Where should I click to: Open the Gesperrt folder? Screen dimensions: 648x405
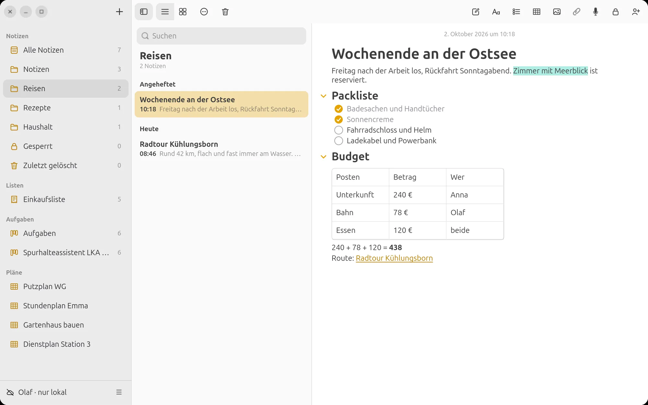coord(66,146)
